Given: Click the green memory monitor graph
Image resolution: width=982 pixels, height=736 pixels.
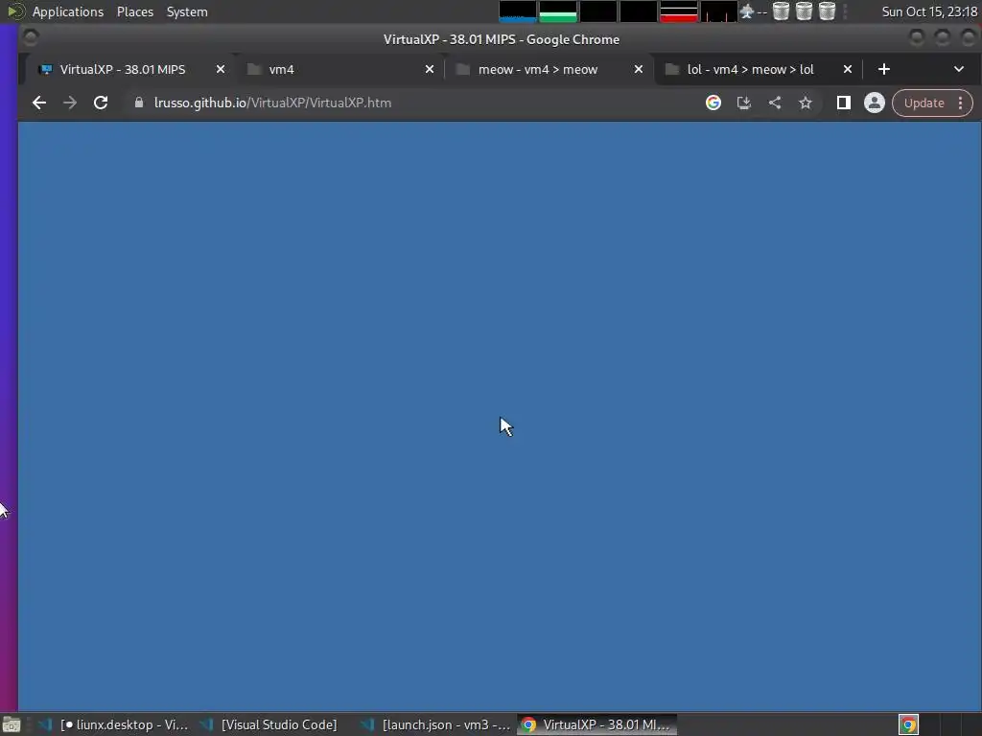Looking at the screenshot, I should [558, 11].
